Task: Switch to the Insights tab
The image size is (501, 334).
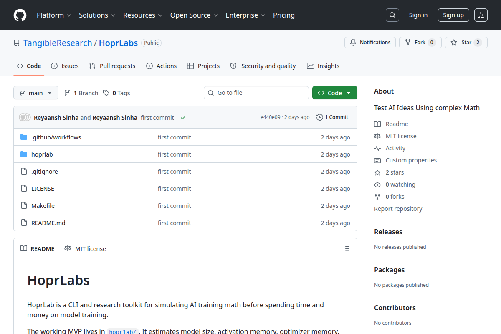Action: pos(323,66)
